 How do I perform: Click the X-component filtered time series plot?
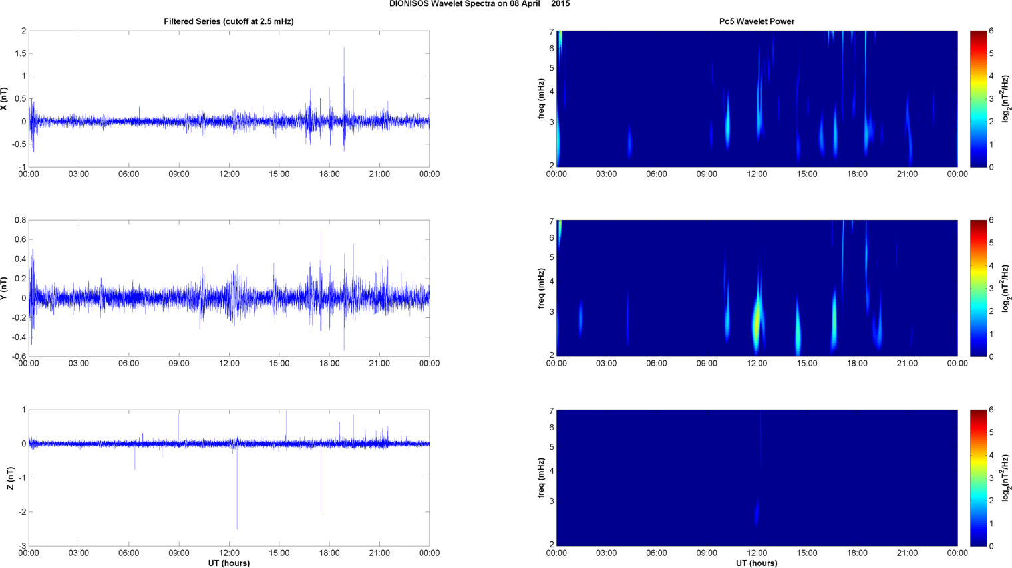tap(229, 98)
